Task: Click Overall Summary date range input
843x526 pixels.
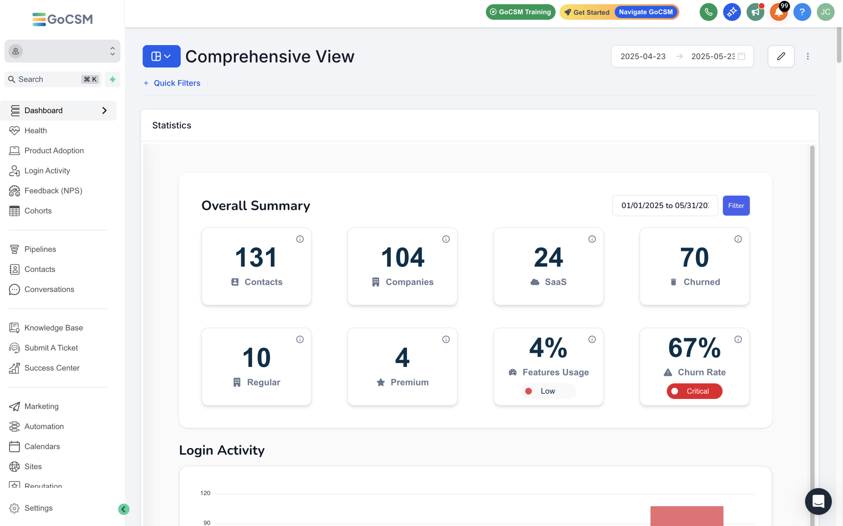Action: click(665, 206)
